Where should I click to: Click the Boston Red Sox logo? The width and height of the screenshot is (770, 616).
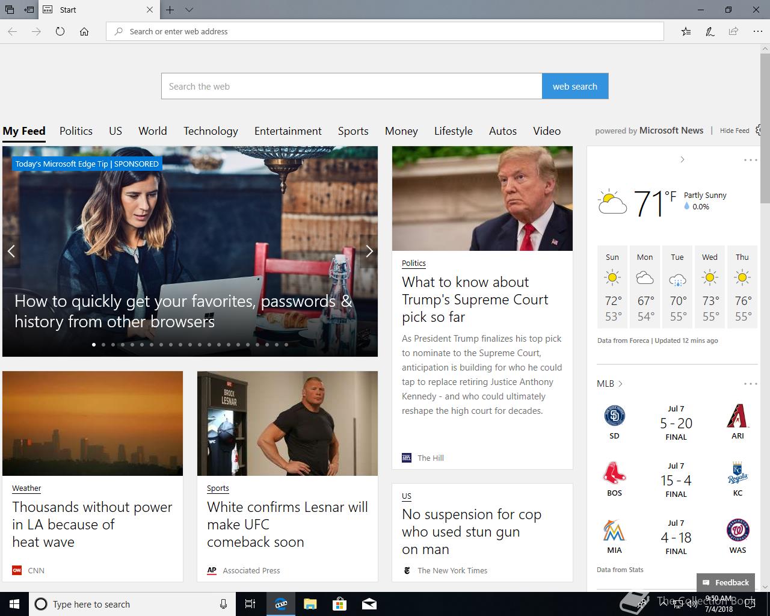pyautogui.click(x=614, y=473)
